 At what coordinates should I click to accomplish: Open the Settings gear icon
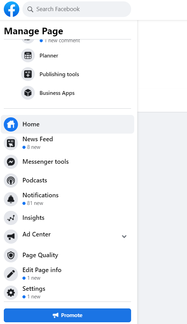click(x=11, y=292)
